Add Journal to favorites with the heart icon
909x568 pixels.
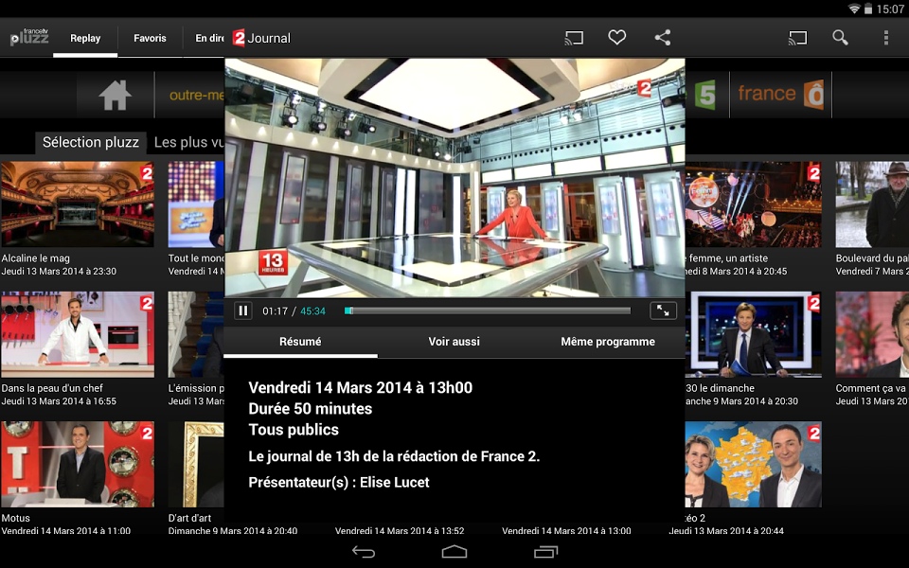point(616,38)
